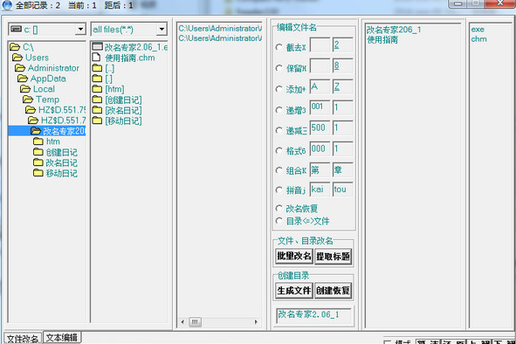Screen dimensions: 516x344
Task: Click the 格式 field containing 000
Action: pos(320,149)
